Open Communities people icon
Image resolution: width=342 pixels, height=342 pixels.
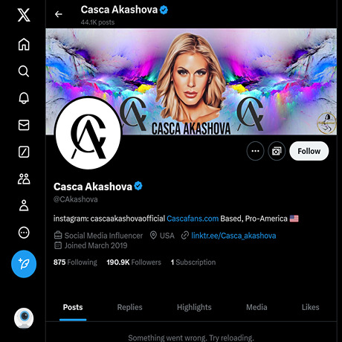[x=24, y=178]
